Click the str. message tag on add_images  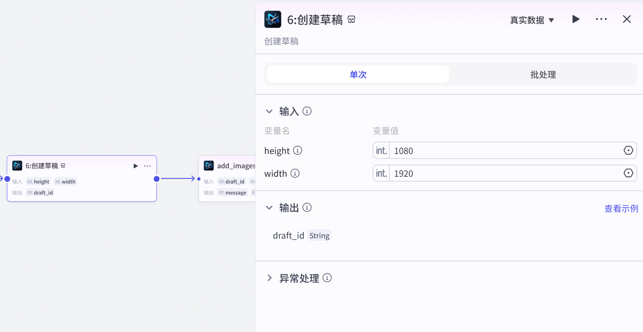tap(233, 193)
